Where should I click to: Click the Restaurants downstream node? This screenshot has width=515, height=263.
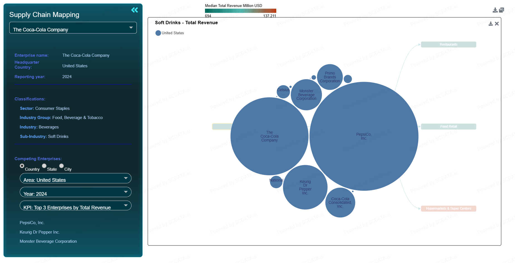449,44
